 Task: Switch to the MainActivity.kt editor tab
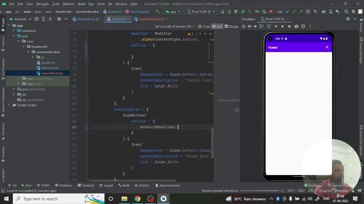[x=88, y=19]
